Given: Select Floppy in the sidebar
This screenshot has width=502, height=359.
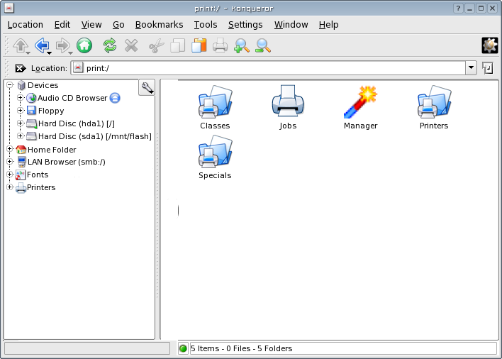Looking at the screenshot, I should pyautogui.click(x=51, y=111).
